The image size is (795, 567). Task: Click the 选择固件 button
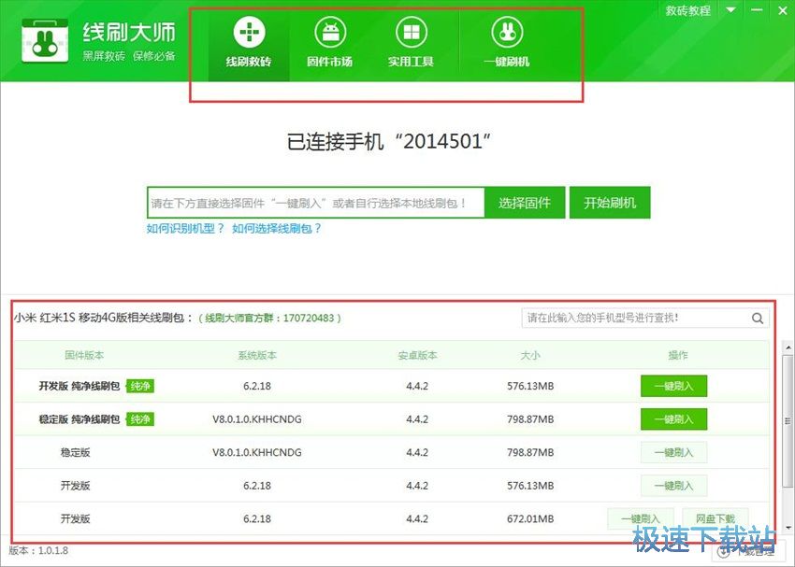point(525,203)
